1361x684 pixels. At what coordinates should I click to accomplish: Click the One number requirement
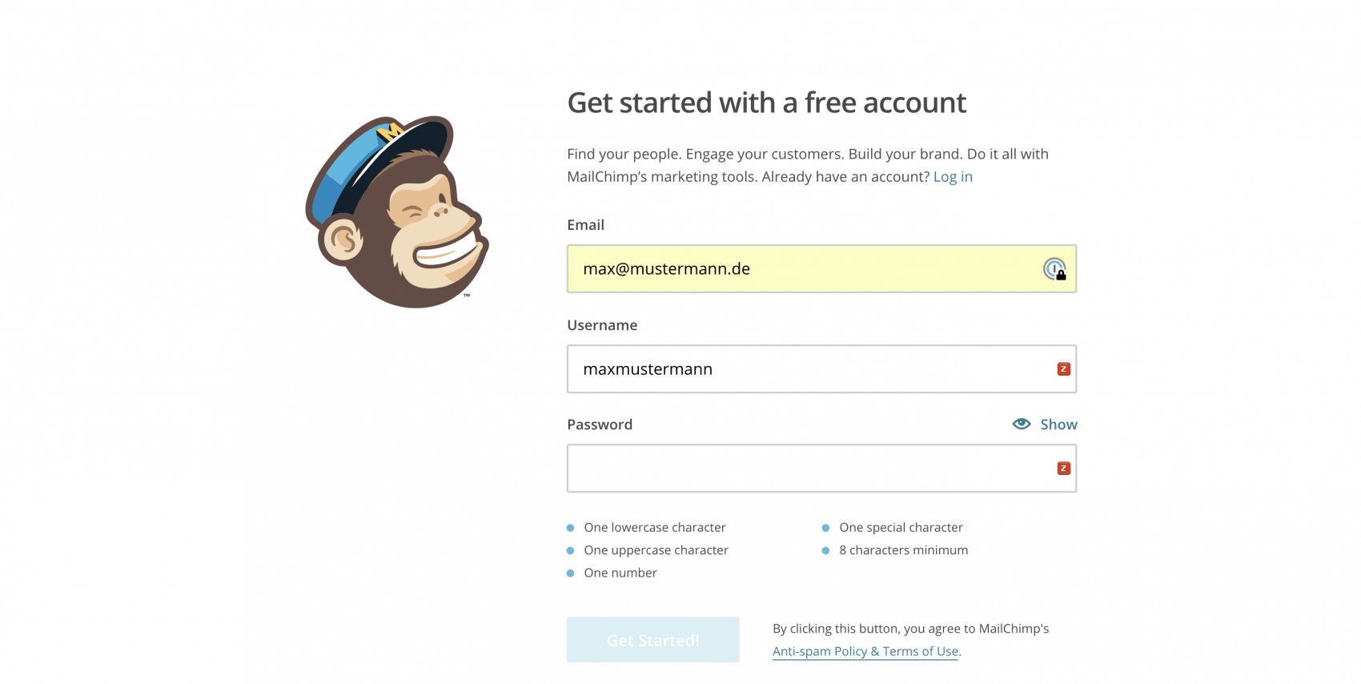tap(620, 573)
